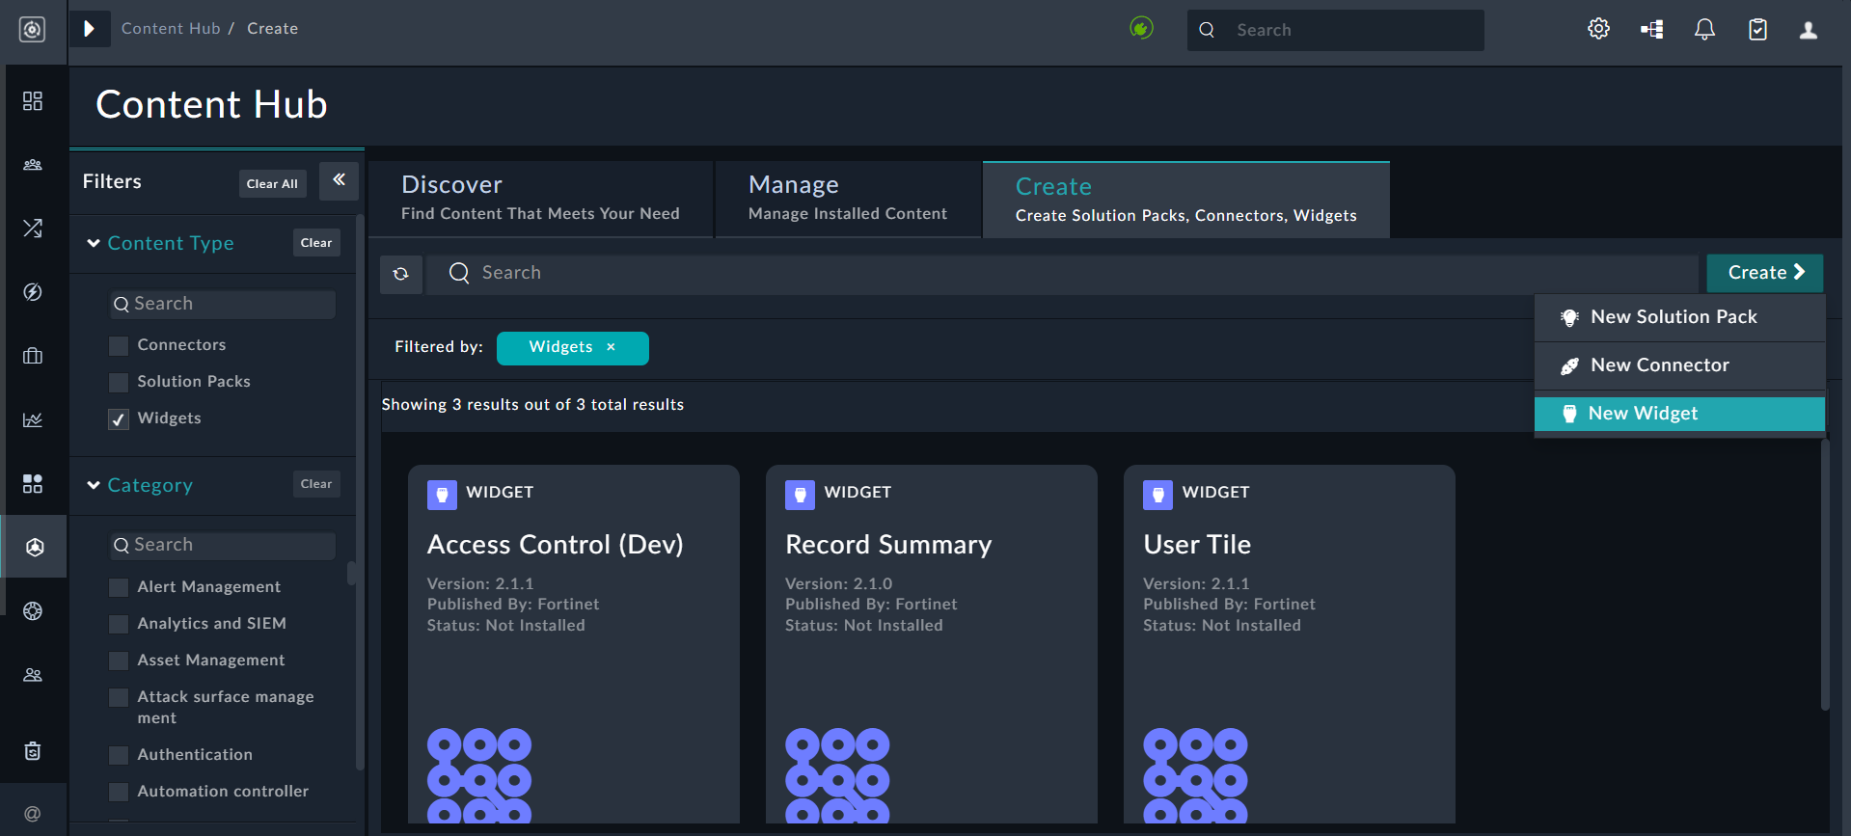This screenshot has width=1851, height=836.
Task: Open the Access Control (Dev) widget card
Action: [x=574, y=644]
